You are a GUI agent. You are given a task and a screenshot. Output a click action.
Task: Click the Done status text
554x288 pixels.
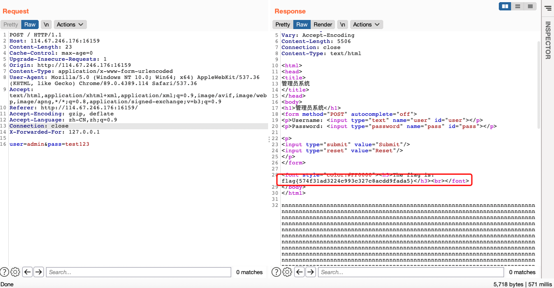click(7, 284)
